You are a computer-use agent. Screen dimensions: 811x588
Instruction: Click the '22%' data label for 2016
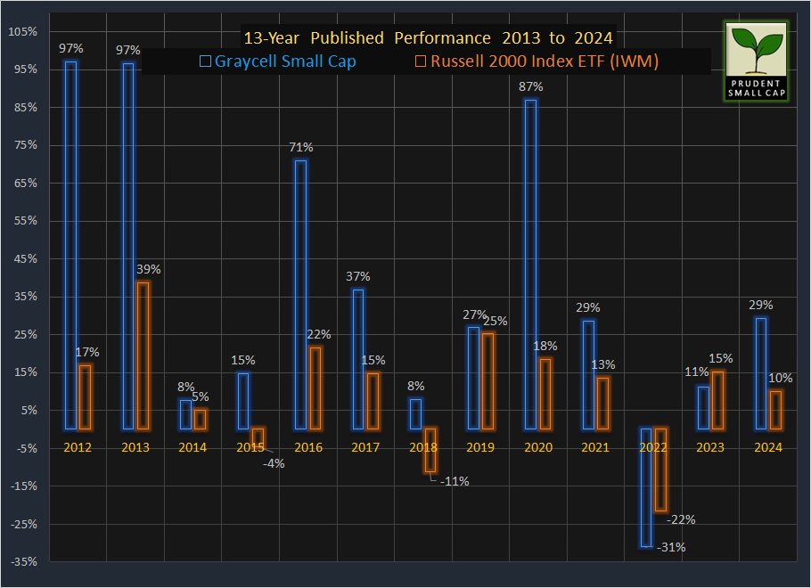click(x=319, y=335)
